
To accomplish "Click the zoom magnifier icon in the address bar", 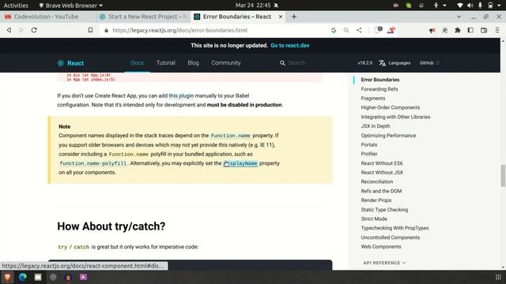I will pos(346,30).
